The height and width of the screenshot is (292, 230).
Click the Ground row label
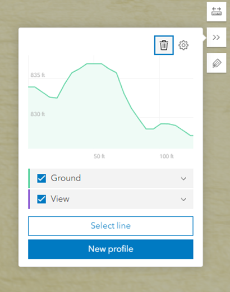tap(66, 178)
